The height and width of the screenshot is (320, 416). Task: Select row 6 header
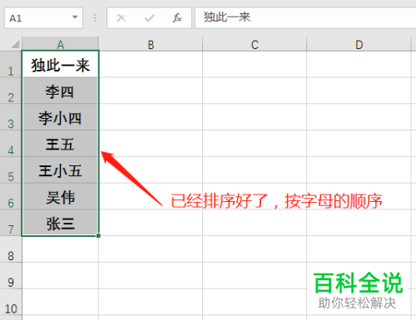(x=11, y=196)
